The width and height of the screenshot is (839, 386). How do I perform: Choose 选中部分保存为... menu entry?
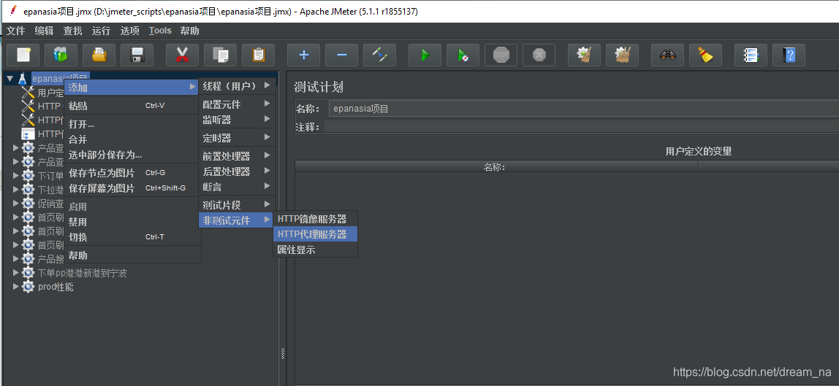pyautogui.click(x=132, y=155)
